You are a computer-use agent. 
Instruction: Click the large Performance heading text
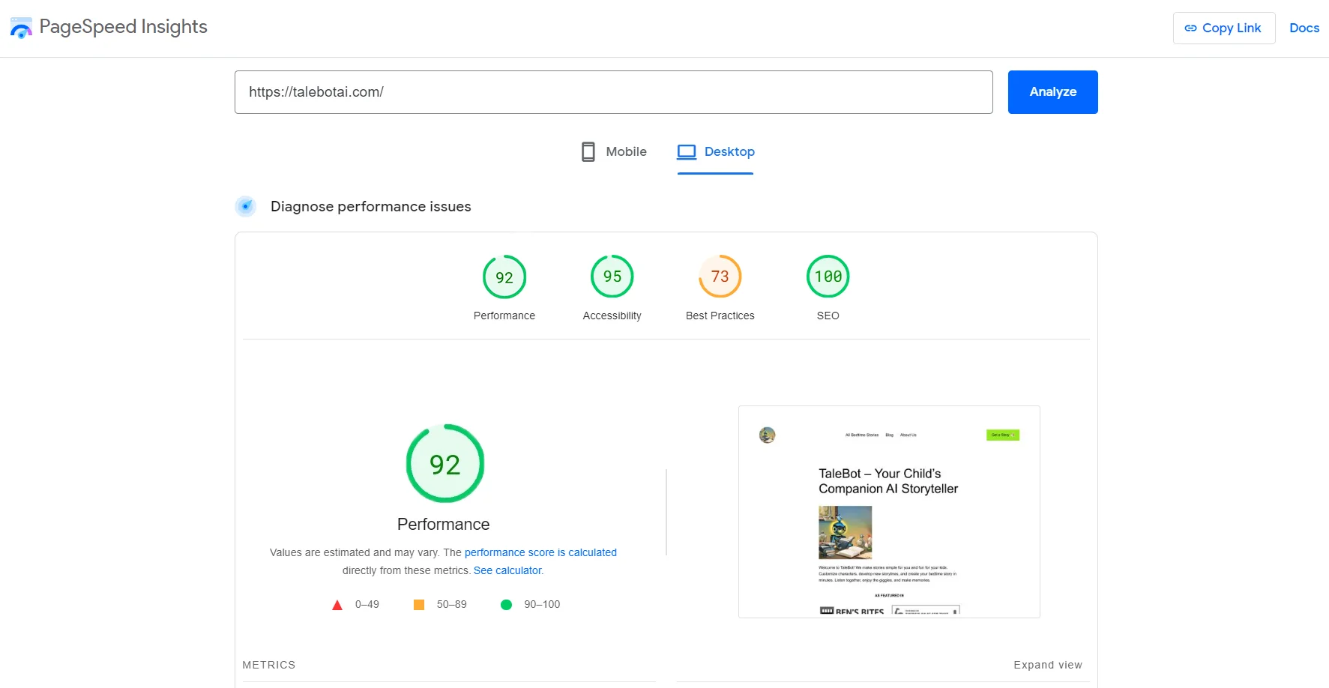pyautogui.click(x=444, y=525)
